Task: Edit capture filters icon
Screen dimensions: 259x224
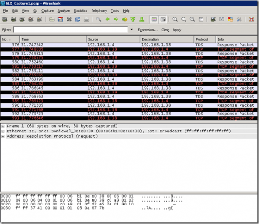Action: point(213,19)
